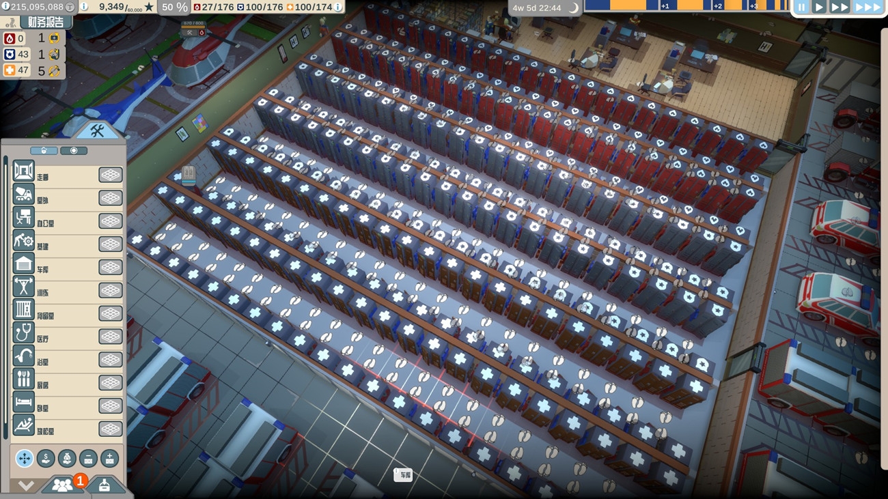Screen dimensions: 888x499
Task: Select the 训练 weightlifting training icon
Action: click(24, 287)
